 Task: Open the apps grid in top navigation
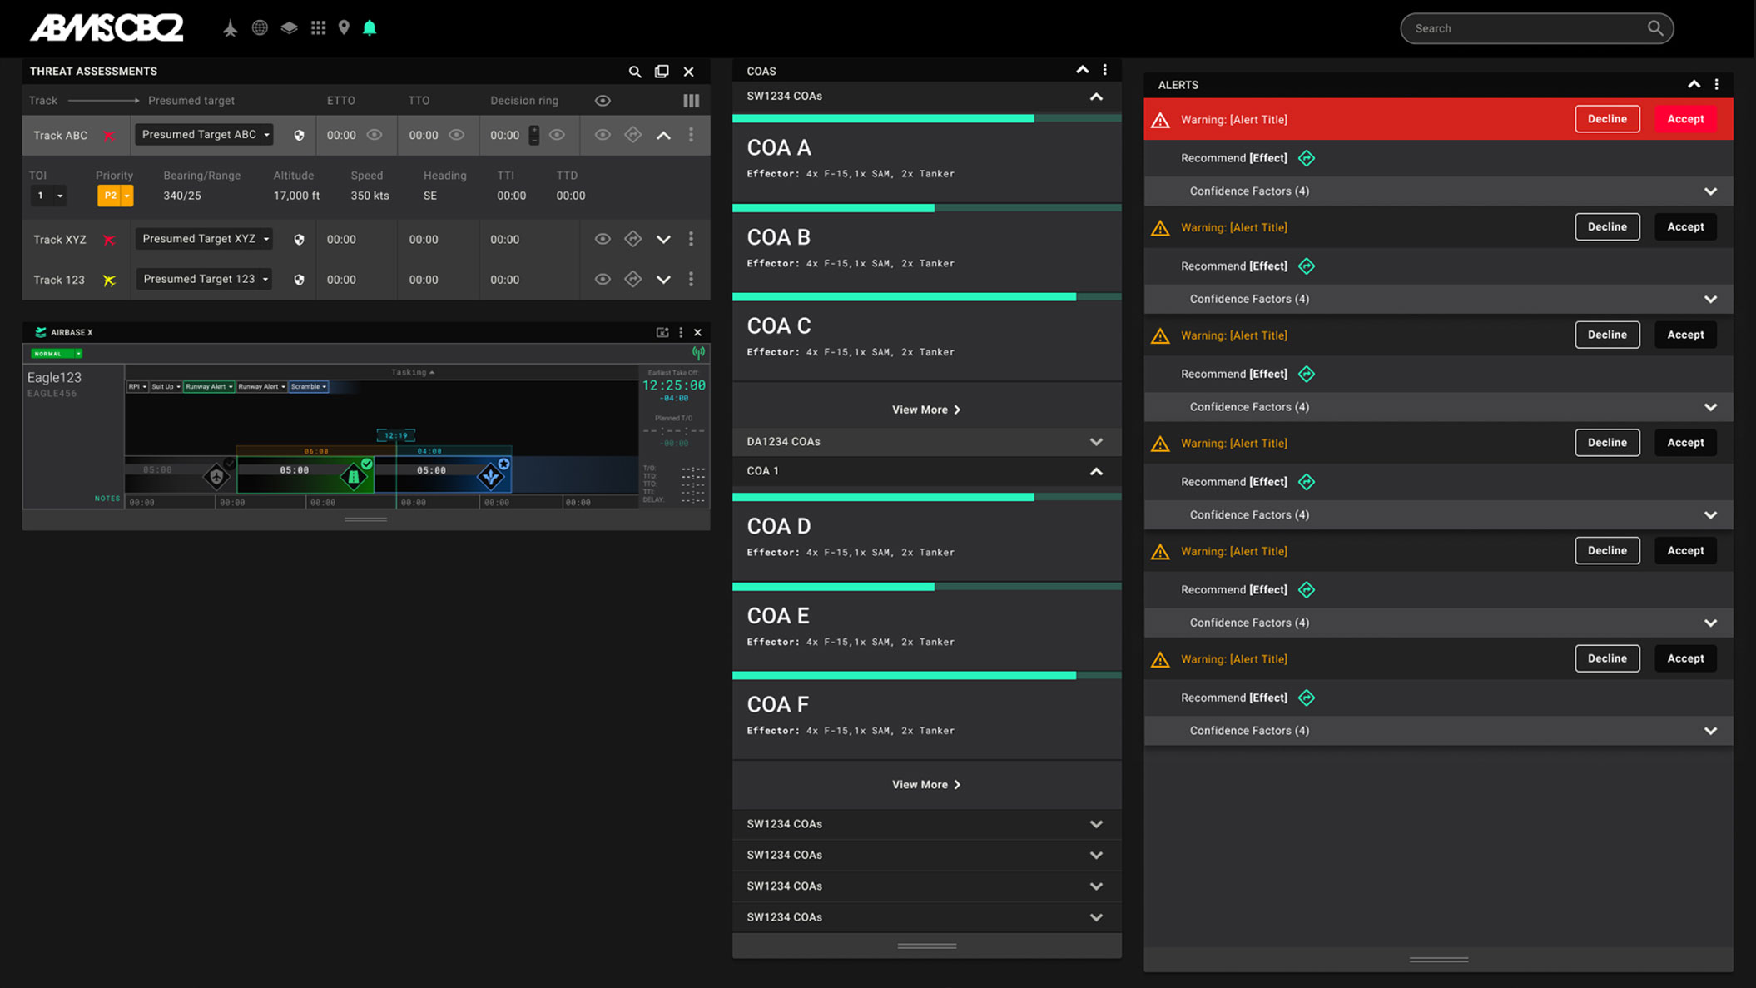[x=318, y=27]
